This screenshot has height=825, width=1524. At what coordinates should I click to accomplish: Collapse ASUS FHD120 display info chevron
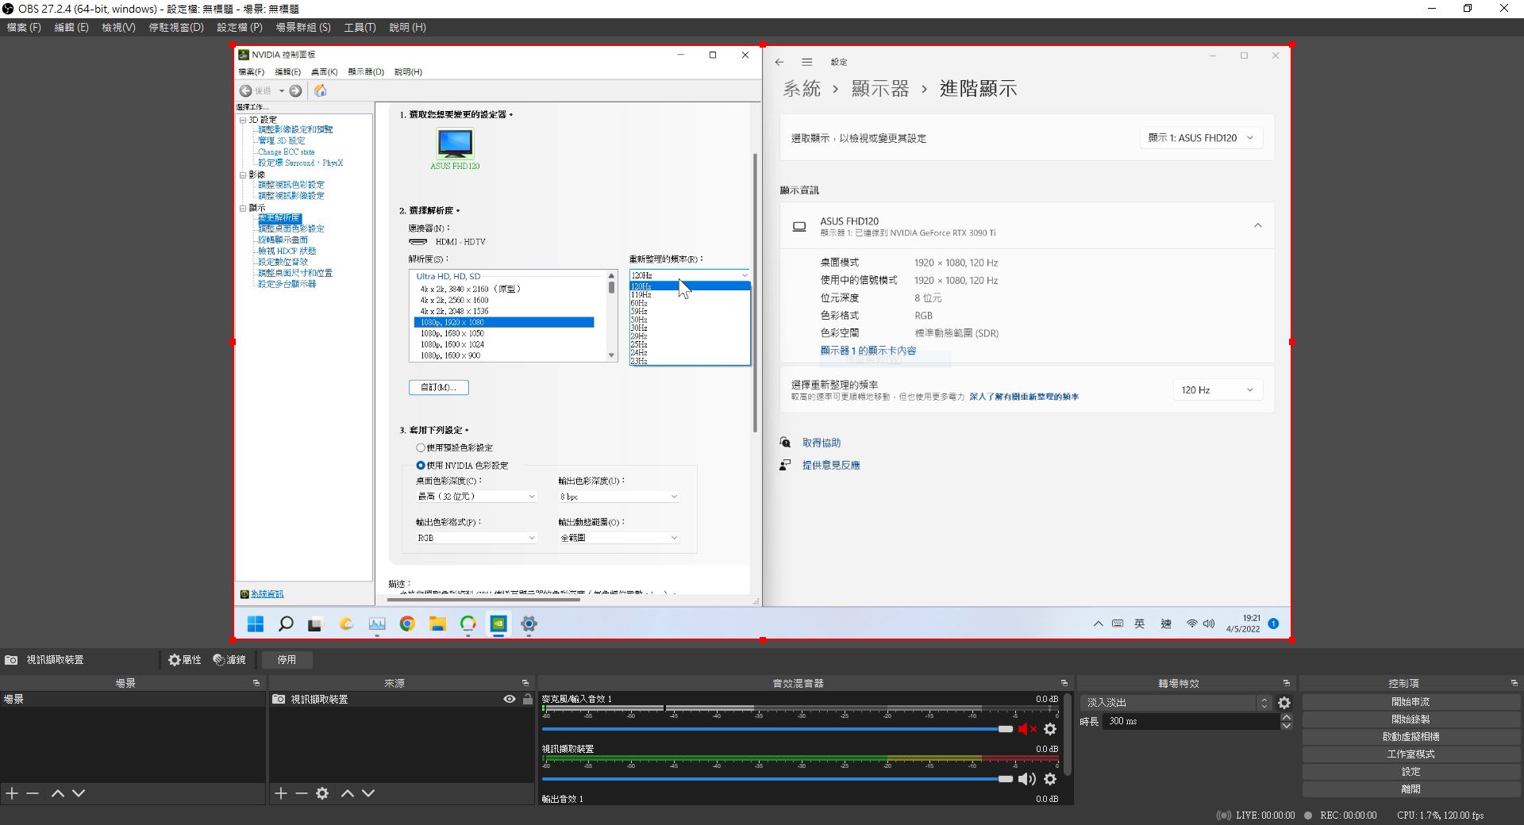pyautogui.click(x=1258, y=226)
